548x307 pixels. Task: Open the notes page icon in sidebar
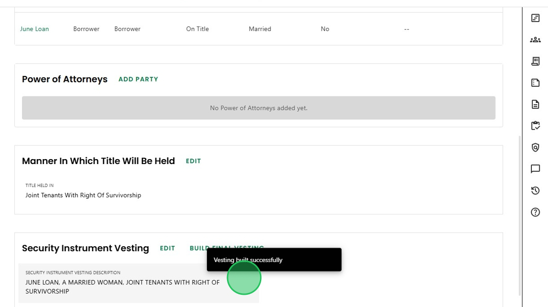(x=535, y=83)
